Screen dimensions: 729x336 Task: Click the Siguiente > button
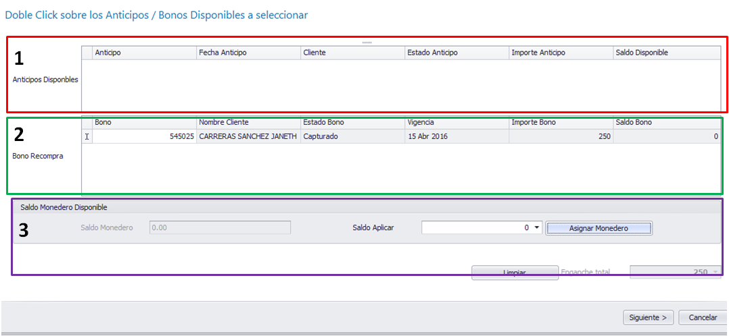coord(648,318)
